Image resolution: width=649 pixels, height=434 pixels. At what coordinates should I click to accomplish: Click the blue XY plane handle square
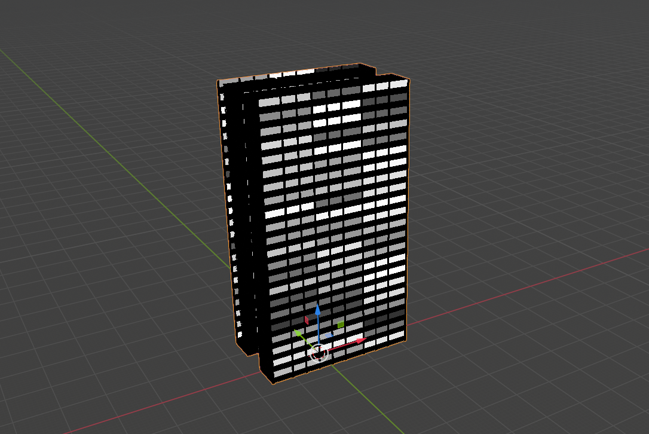[x=329, y=335]
